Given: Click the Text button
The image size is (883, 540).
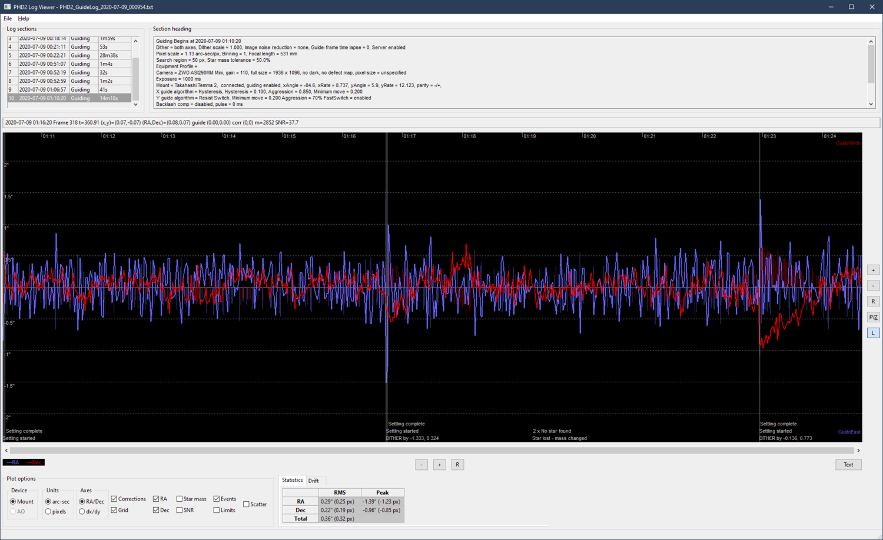Looking at the screenshot, I should [848, 465].
